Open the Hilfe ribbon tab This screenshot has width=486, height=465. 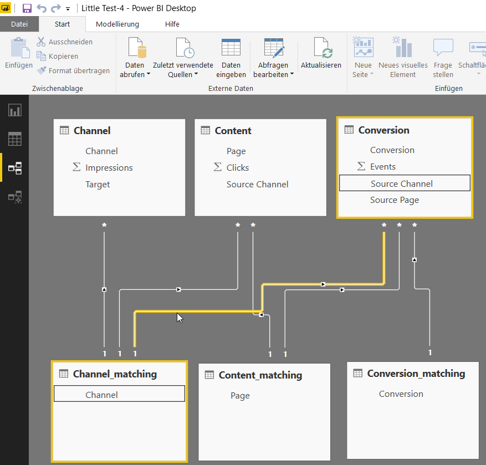tap(172, 24)
